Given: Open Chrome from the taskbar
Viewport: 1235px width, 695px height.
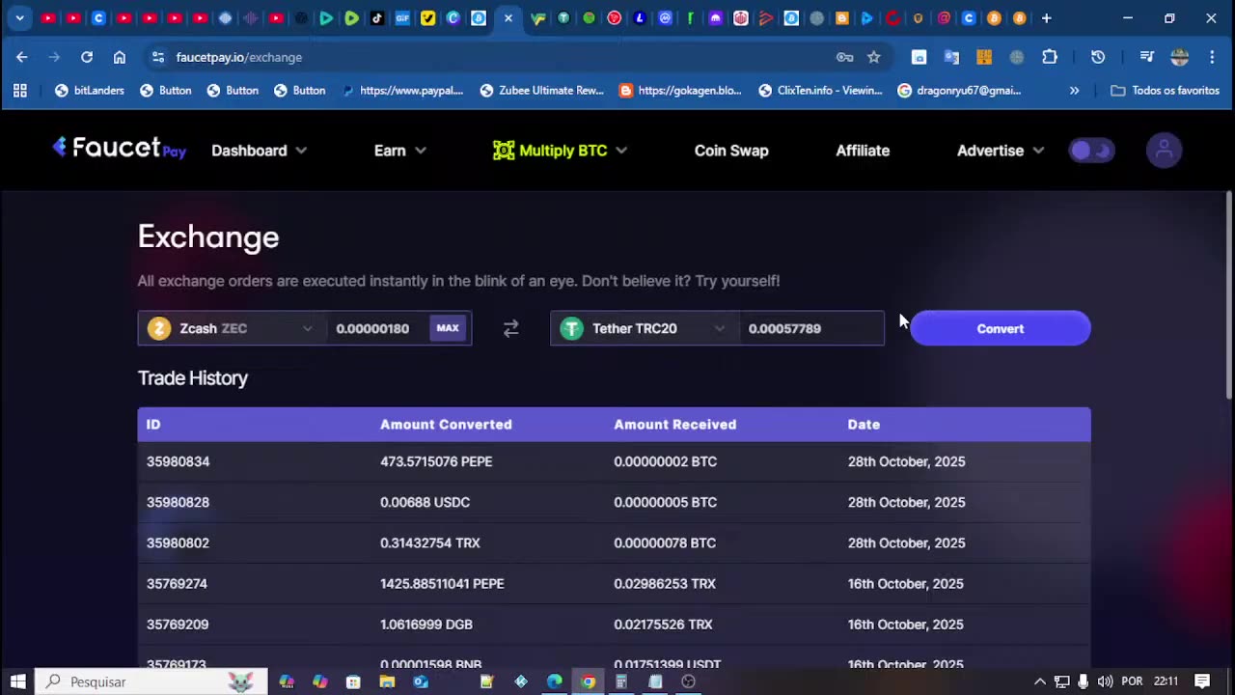Looking at the screenshot, I should coord(589,681).
